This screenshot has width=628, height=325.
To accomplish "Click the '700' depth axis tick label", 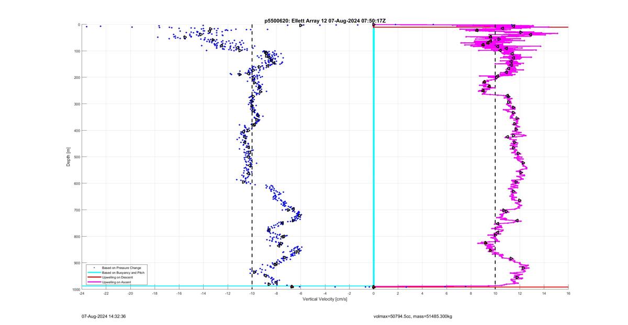I will 76,210.
